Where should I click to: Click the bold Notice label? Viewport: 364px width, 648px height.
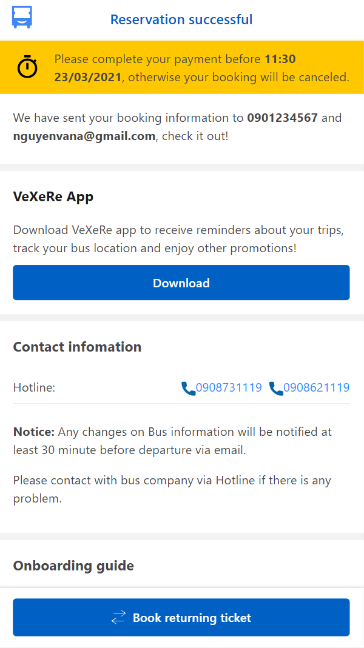click(x=34, y=432)
